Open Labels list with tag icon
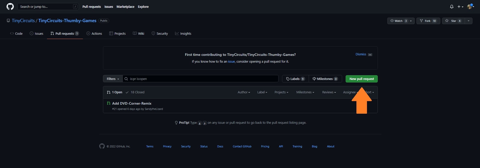 coord(295,79)
